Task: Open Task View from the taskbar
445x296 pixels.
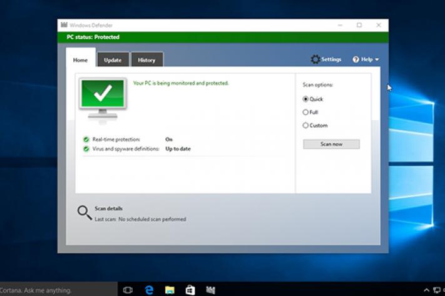Action: [128, 290]
